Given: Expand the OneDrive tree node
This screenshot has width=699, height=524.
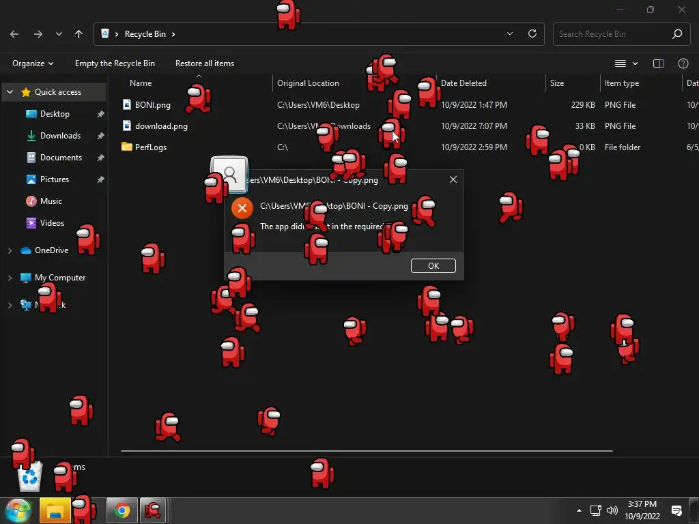Looking at the screenshot, I should pos(10,251).
